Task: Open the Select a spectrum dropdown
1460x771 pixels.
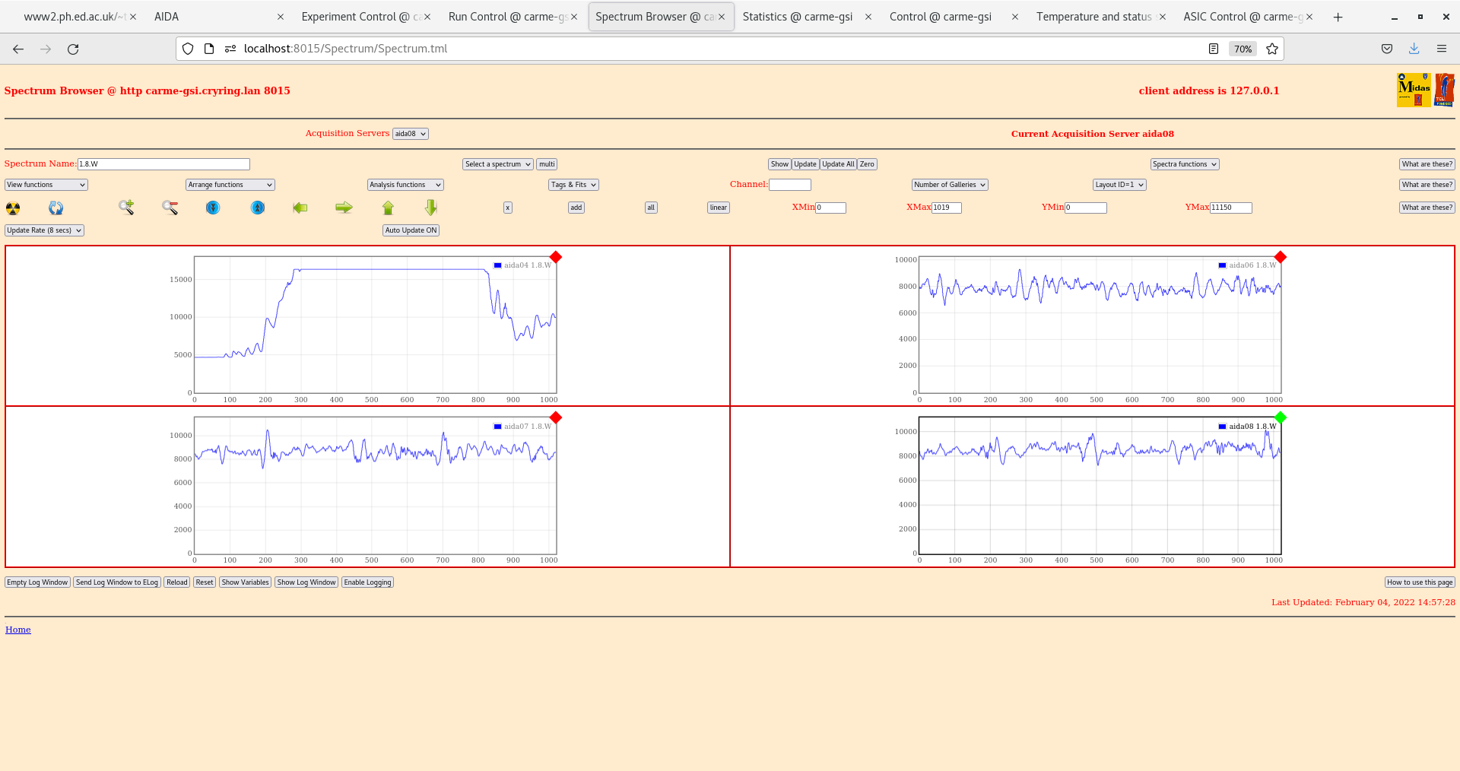Action: click(497, 163)
